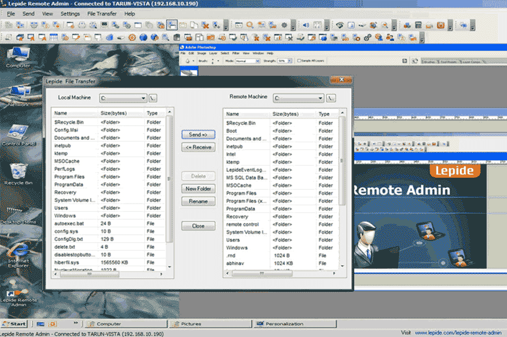
Task: Open the Internet Explorer desktop icon
Action: [x=18, y=255]
